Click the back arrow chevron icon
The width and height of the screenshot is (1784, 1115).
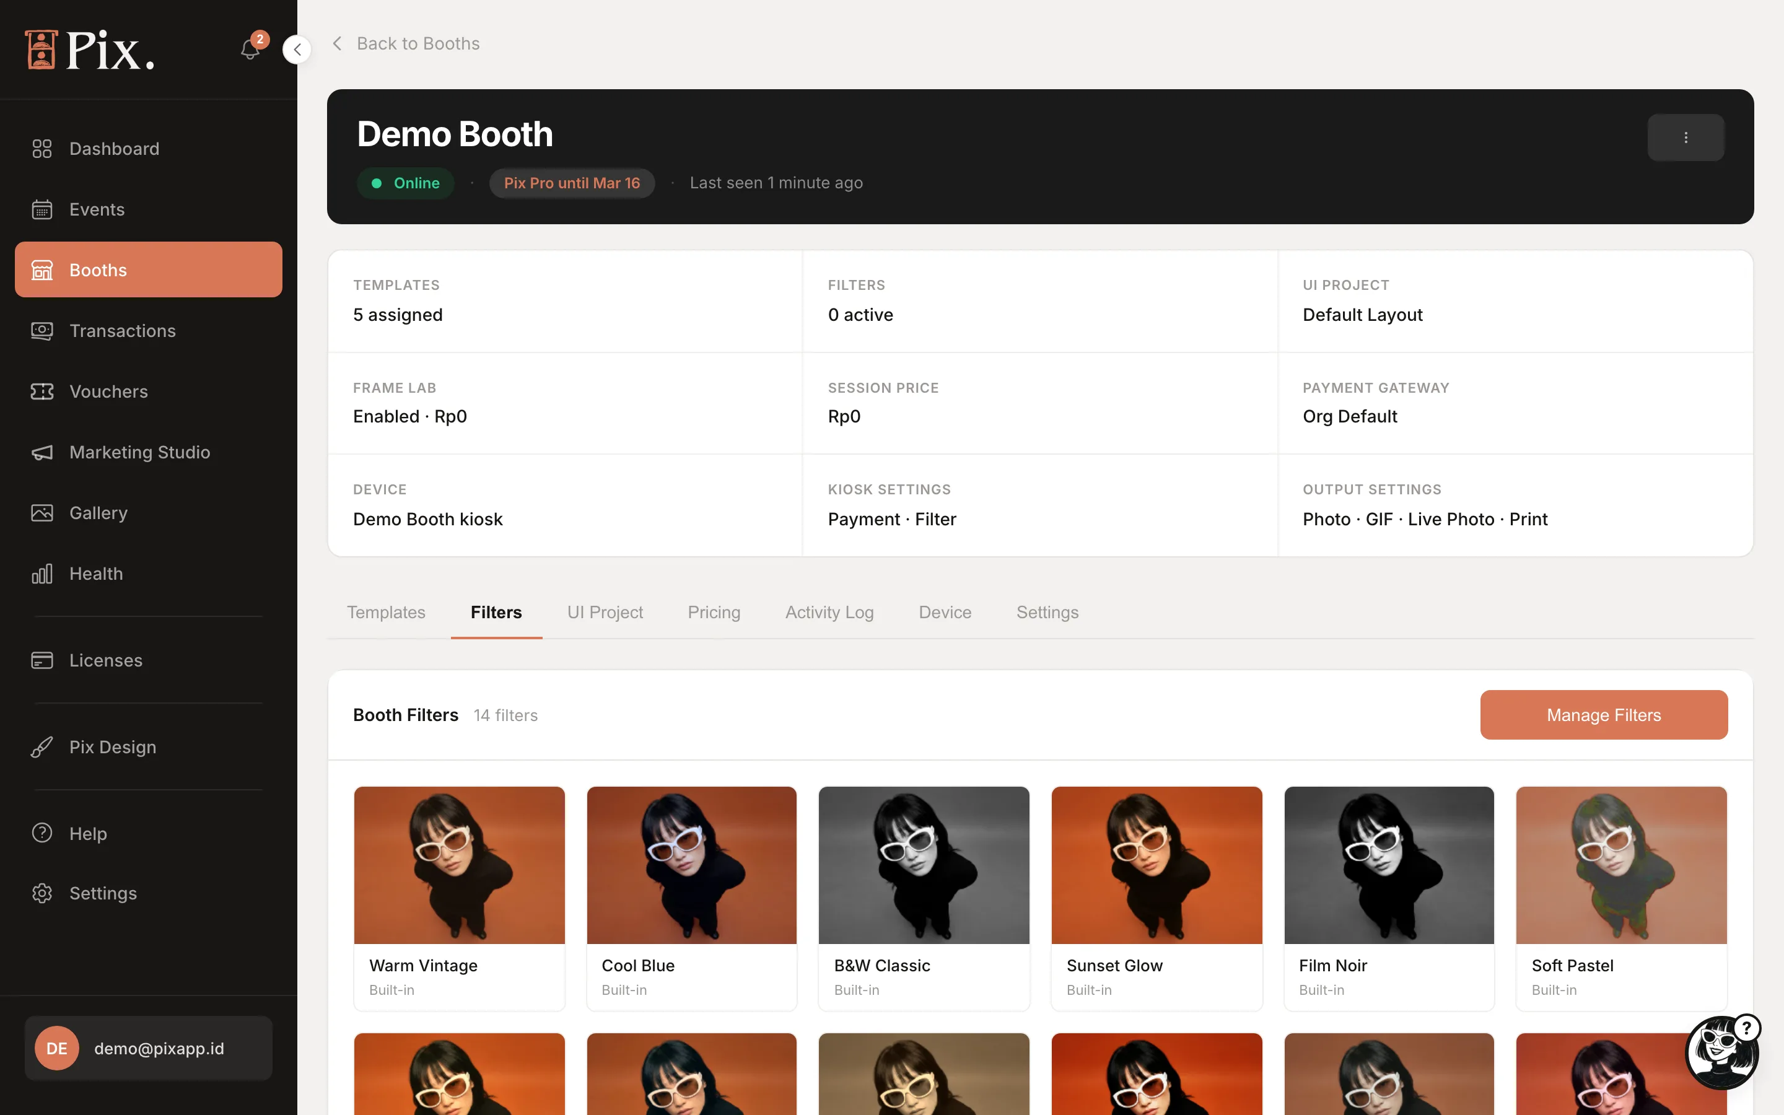(x=337, y=43)
